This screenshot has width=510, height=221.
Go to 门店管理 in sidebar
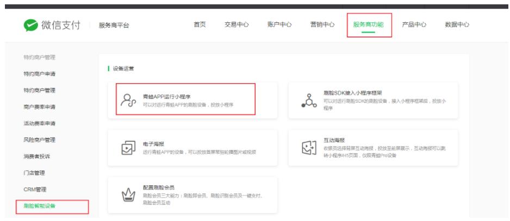(x=34, y=173)
